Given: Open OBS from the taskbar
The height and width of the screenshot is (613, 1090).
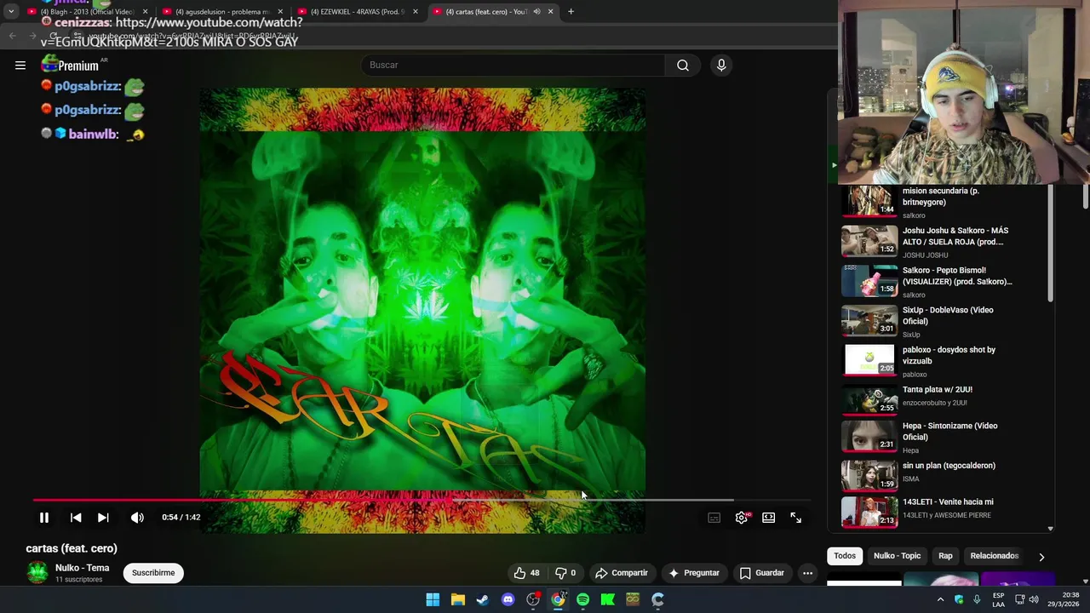Looking at the screenshot, I should coord(533,599).
